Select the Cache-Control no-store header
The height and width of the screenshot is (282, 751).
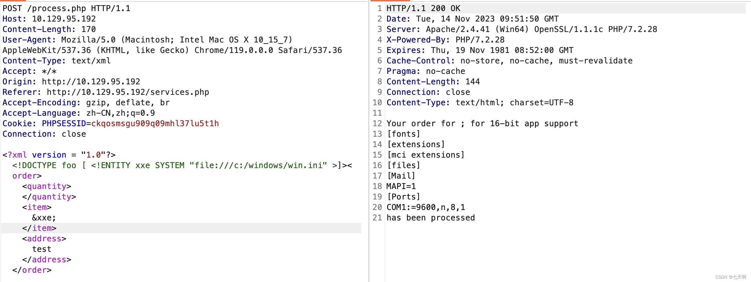tap(510, 61)
